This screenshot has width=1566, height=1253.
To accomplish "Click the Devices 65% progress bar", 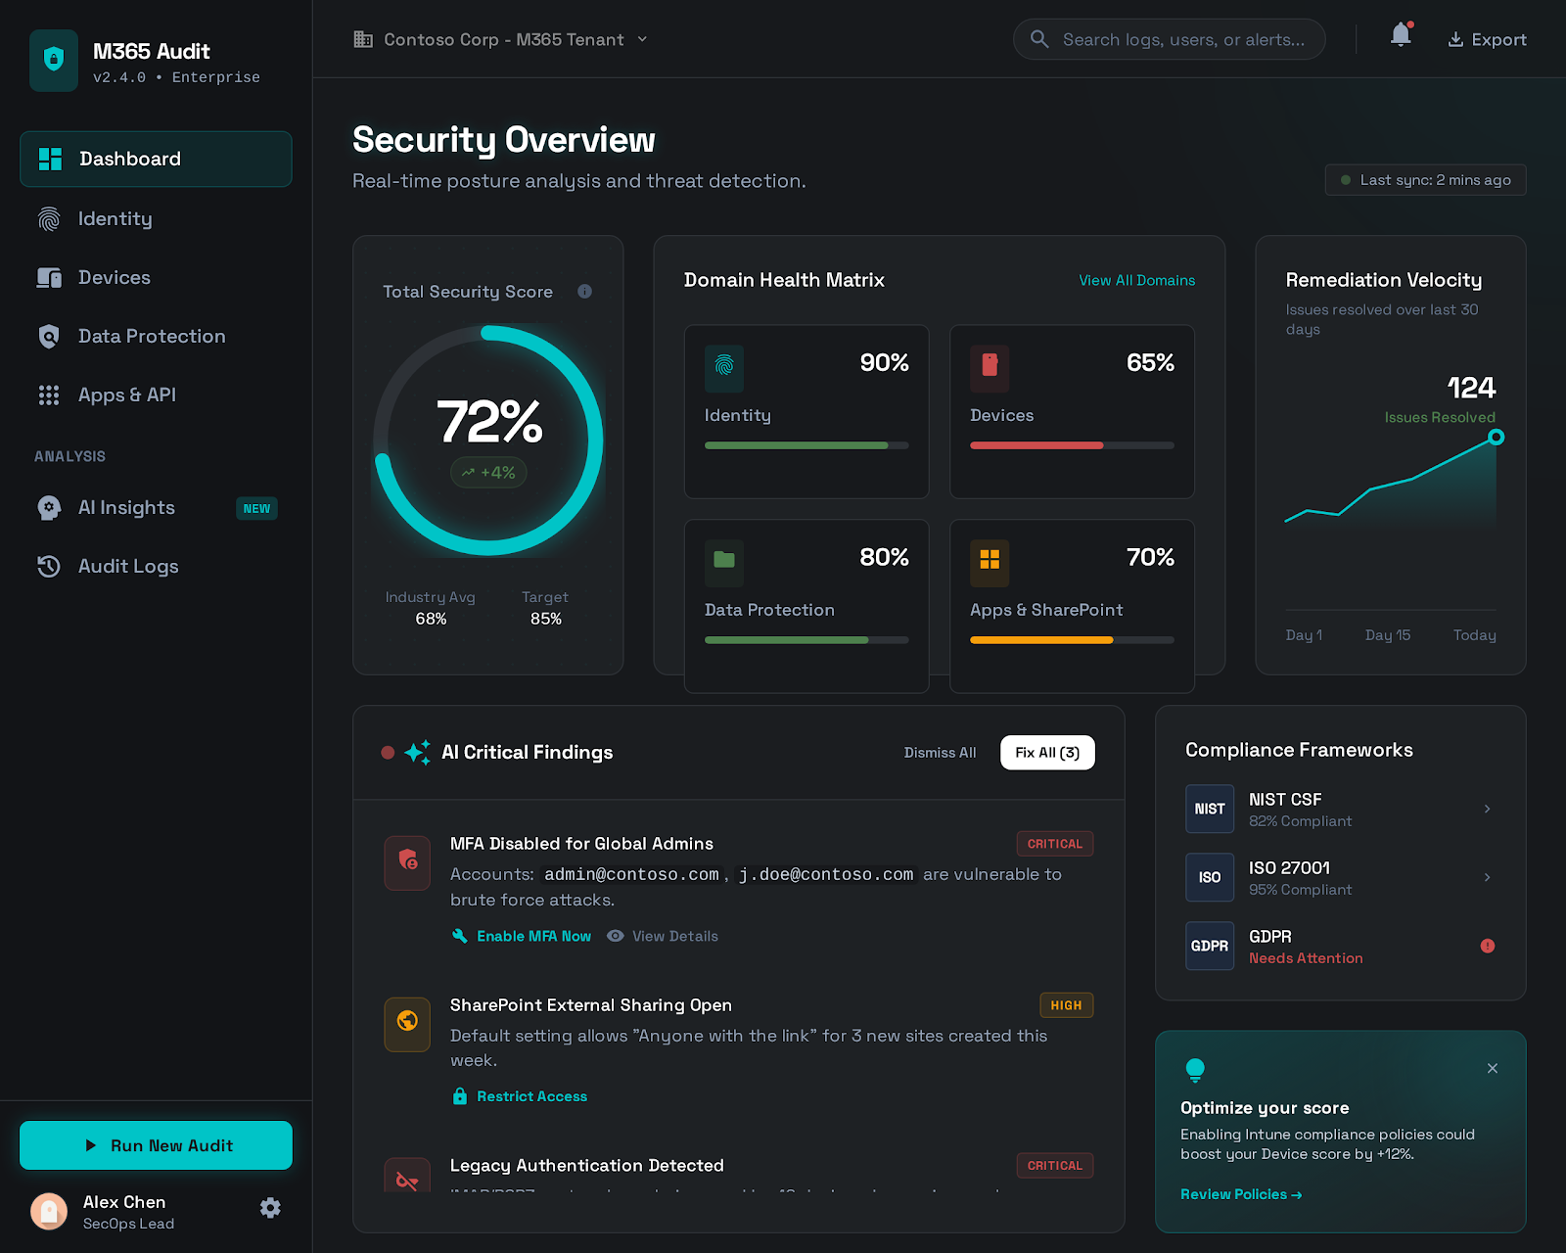I will pyautogui.click(x=1072, y=445).
